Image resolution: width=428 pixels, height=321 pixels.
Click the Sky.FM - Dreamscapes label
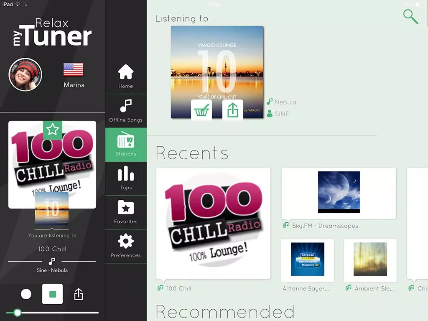click(x=325, y=226)
